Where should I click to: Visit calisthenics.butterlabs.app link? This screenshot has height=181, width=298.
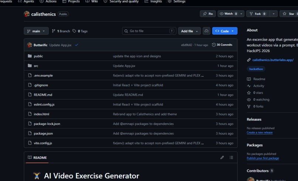[x=273, y=60]
